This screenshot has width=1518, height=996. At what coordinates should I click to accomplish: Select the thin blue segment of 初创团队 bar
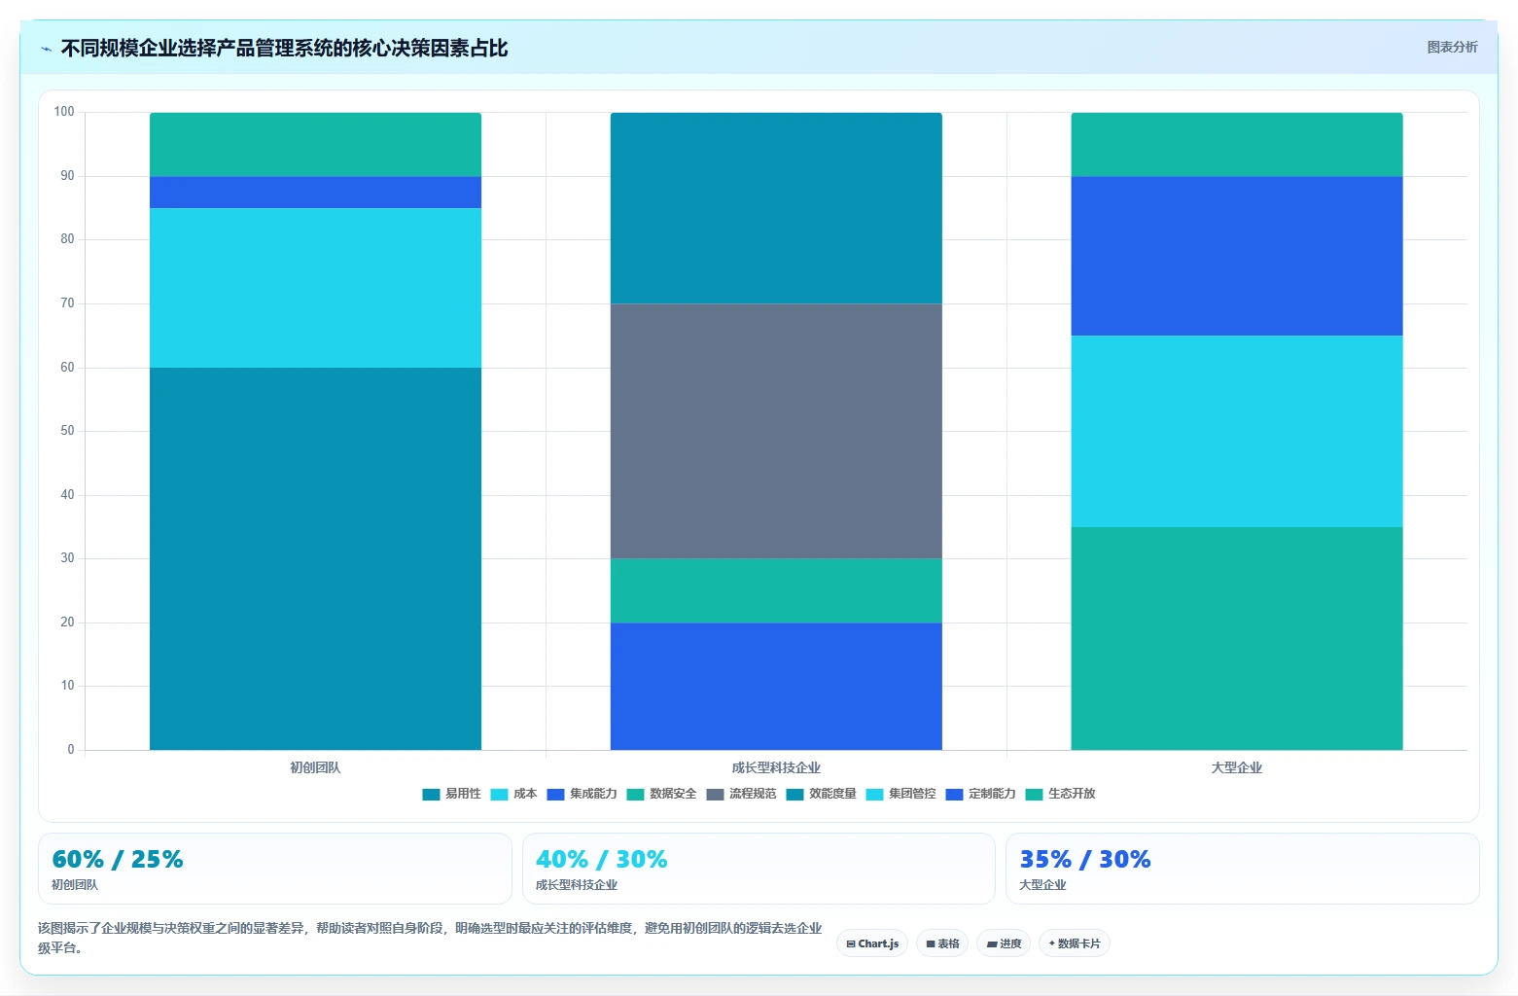pyautogui.click(x=315, y=193)
